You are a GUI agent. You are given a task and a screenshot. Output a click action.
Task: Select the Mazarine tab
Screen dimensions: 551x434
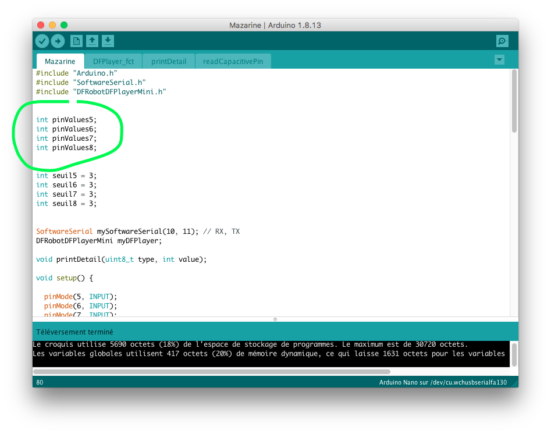(60, 61)
